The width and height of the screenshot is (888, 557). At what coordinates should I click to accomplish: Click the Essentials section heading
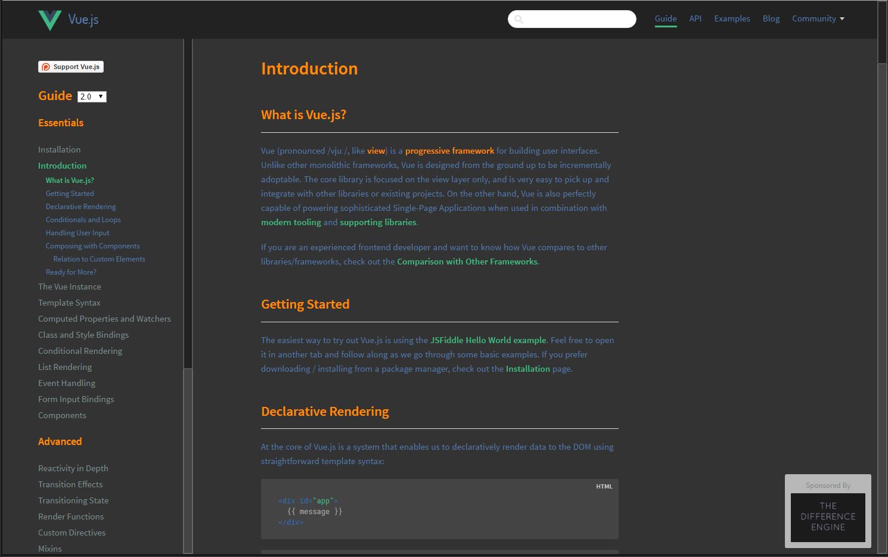61,123
